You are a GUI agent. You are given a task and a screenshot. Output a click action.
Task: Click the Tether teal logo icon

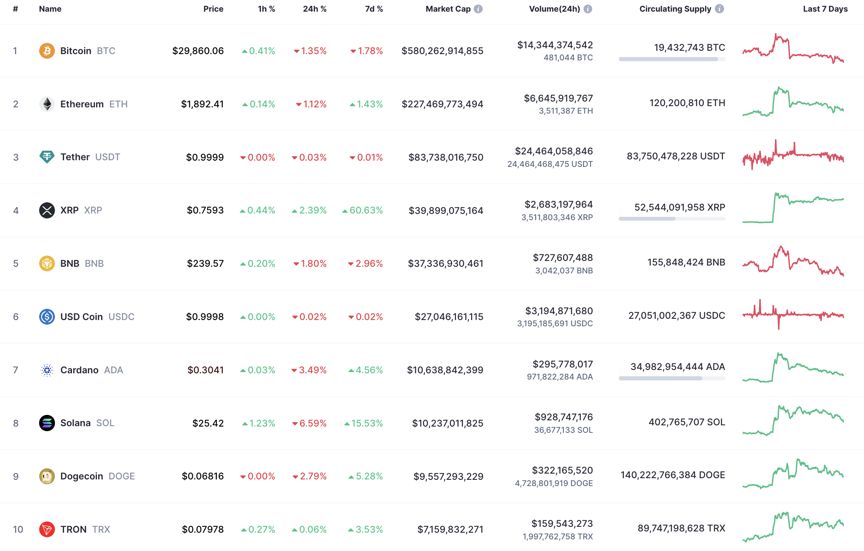click(47, 157)
